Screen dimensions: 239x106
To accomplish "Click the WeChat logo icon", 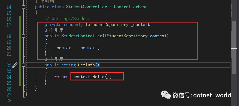I will coord(166,95).
